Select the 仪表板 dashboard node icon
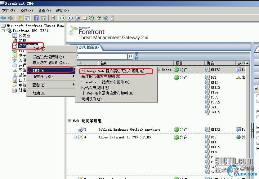This screenshot has width=259, height=179. (15, 36)
